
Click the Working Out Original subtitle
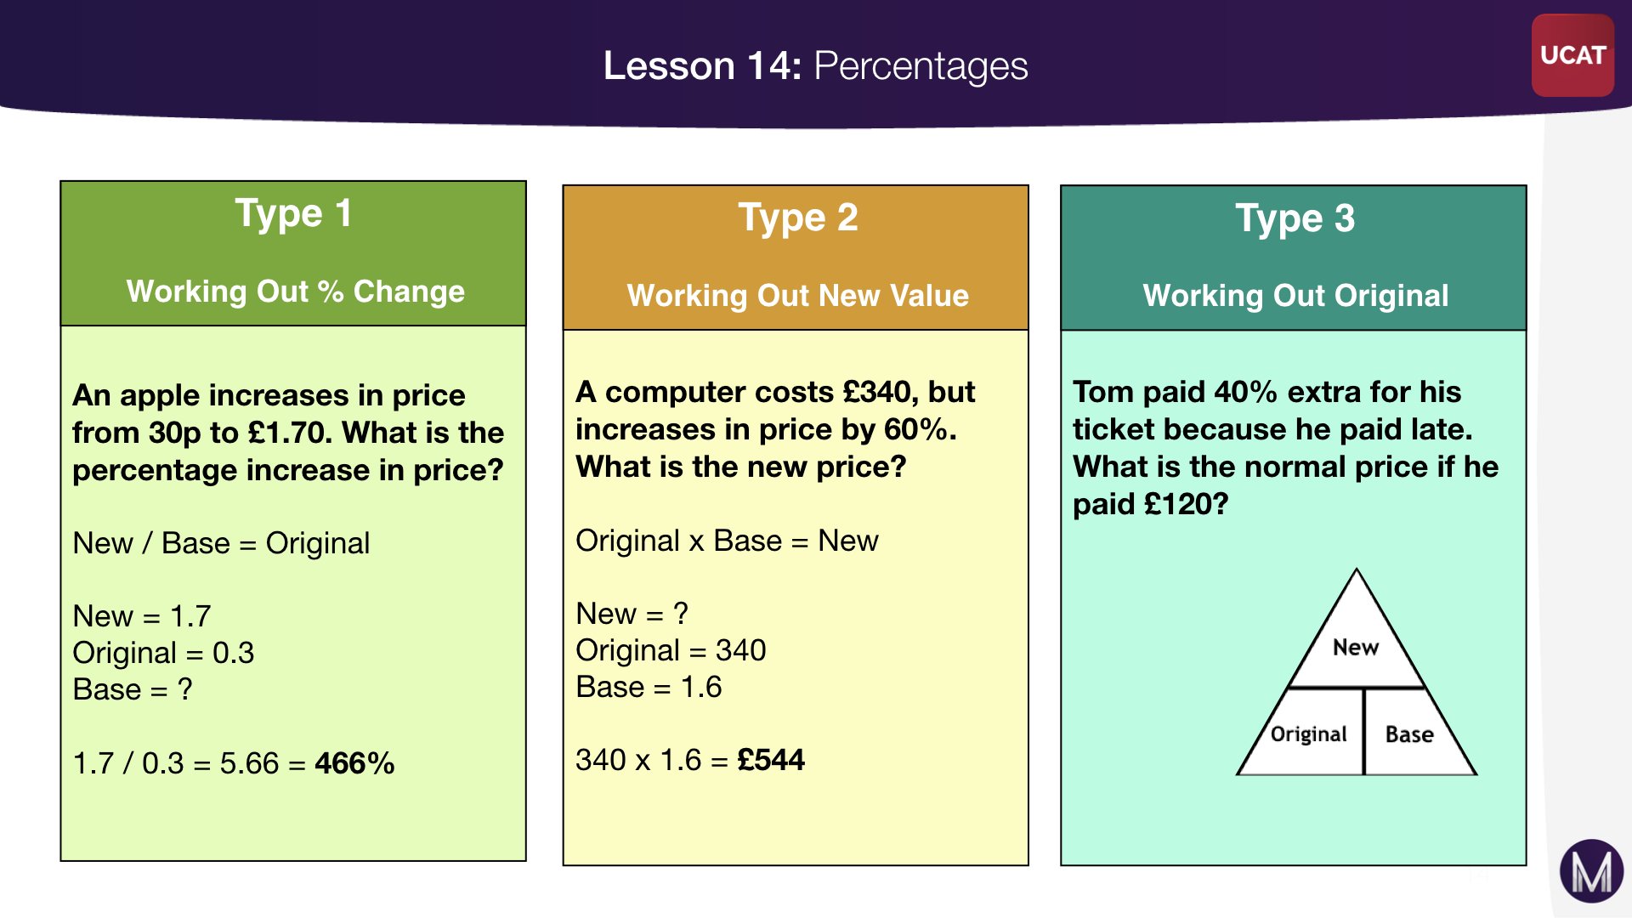tap(1295, 296)
